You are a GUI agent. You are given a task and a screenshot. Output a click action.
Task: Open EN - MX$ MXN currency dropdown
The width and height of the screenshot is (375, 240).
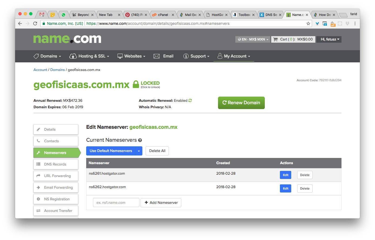click(x=253, y=39)
